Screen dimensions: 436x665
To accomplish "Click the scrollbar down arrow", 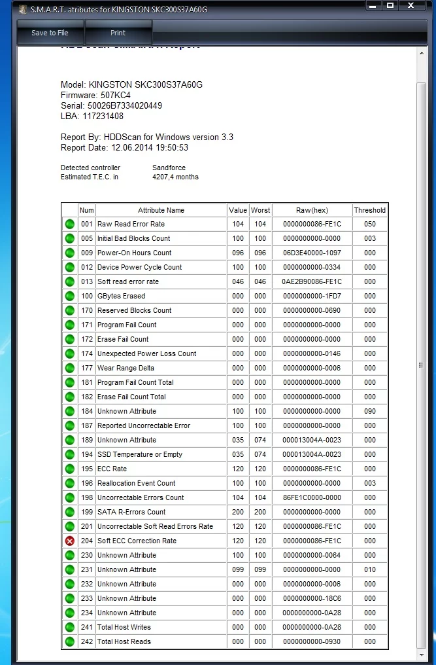I will (421, 655).
